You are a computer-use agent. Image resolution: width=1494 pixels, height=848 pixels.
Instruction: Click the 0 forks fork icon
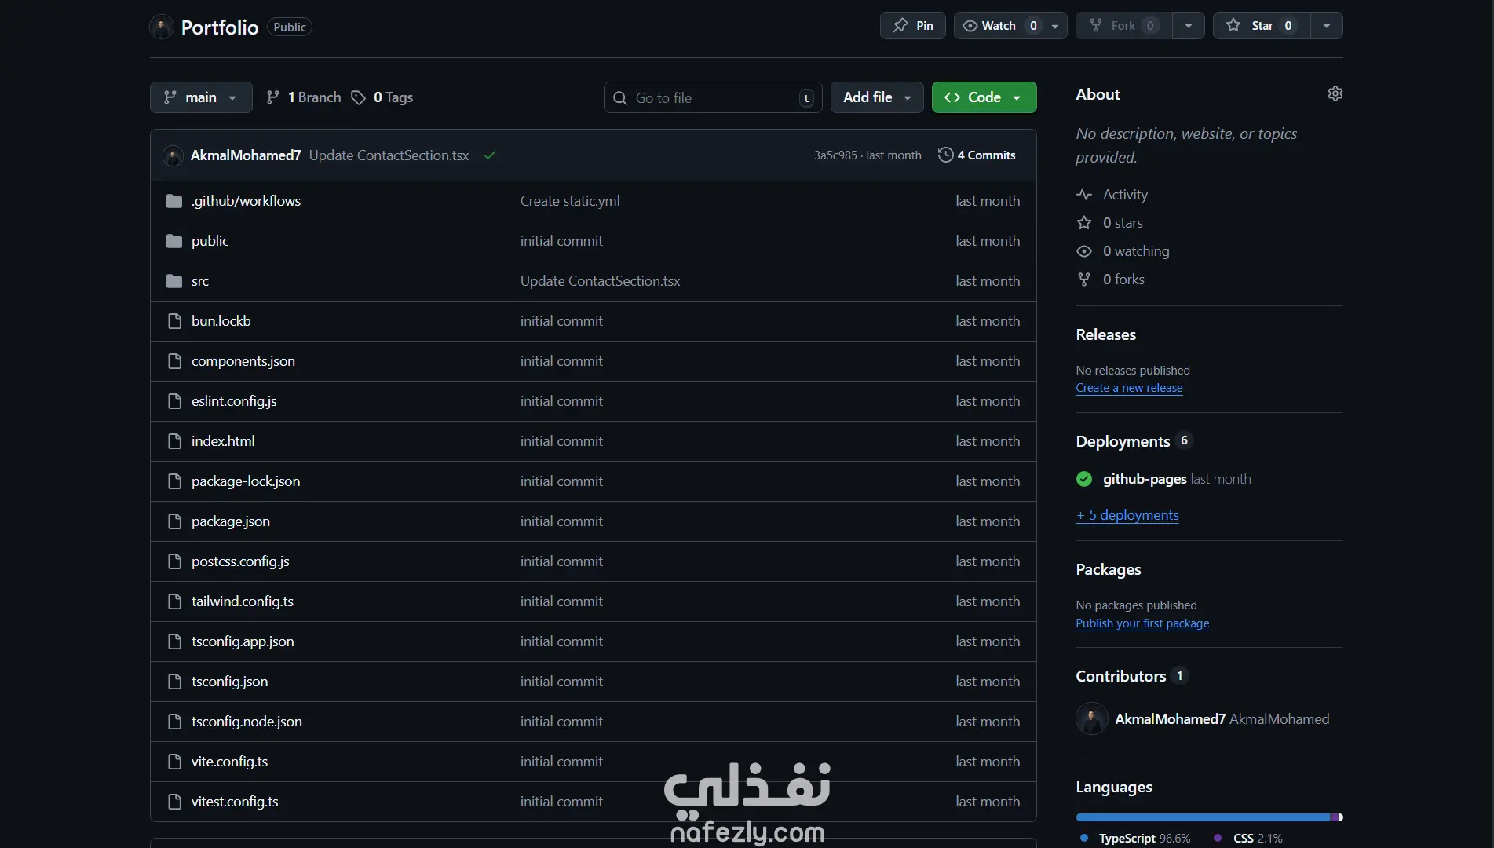[1084, 280]
